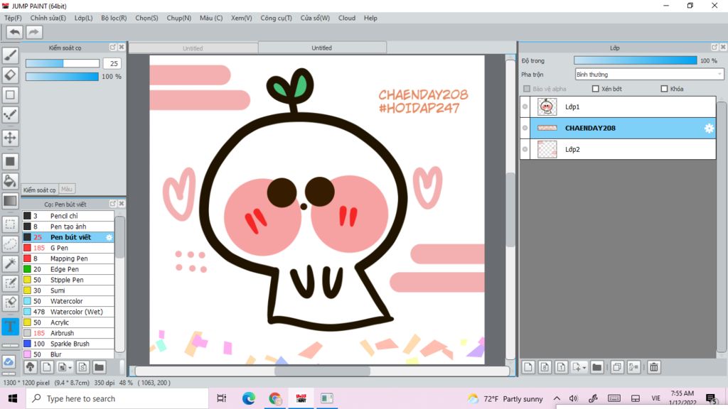Select the Select Eraser tool
Screen dimensions: 728x409
10,302
